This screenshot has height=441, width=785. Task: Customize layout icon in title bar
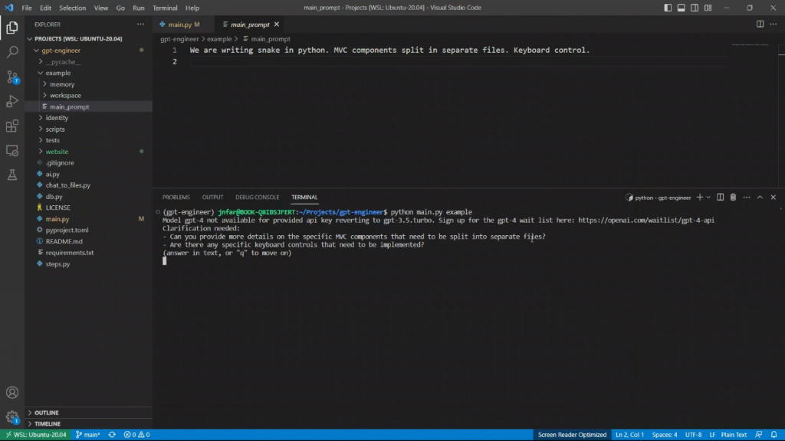pyautogui.click(x=708, y=8)
